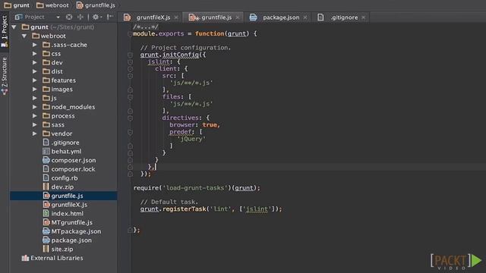Open the 2: Structure side panel tab
The width and height of the screenshot is (486, 273).
(5, 76)
